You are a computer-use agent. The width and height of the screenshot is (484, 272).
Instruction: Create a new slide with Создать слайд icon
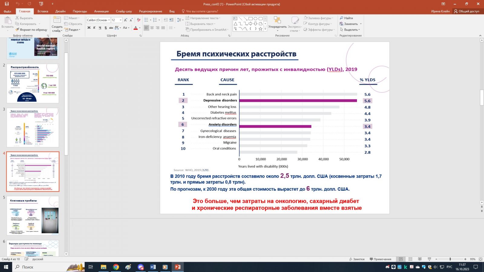pyautogui.click(x=57, y=20)
